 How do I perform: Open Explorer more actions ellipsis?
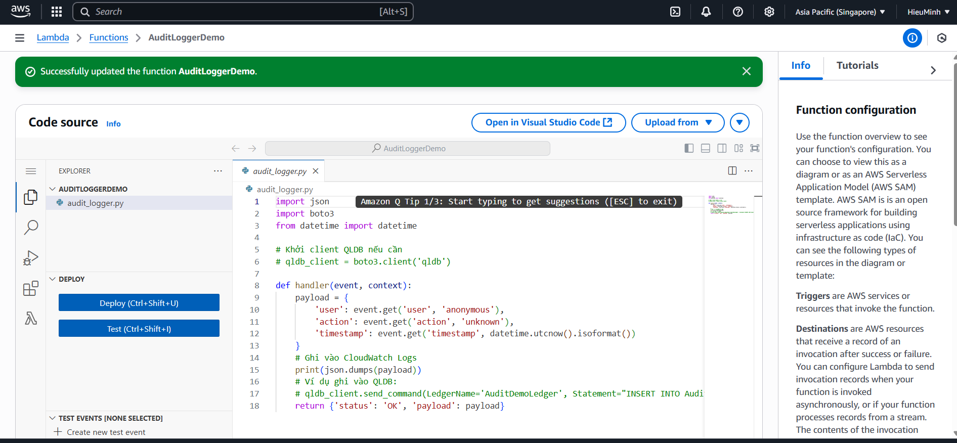[218, 171]
